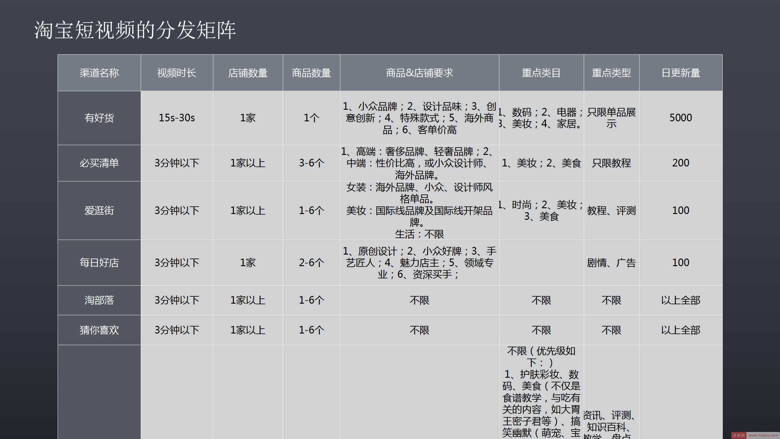Click the title 淘宝短视频的分发矩阵
Screen dimensions: 780x439
click(x=135, y=30)
